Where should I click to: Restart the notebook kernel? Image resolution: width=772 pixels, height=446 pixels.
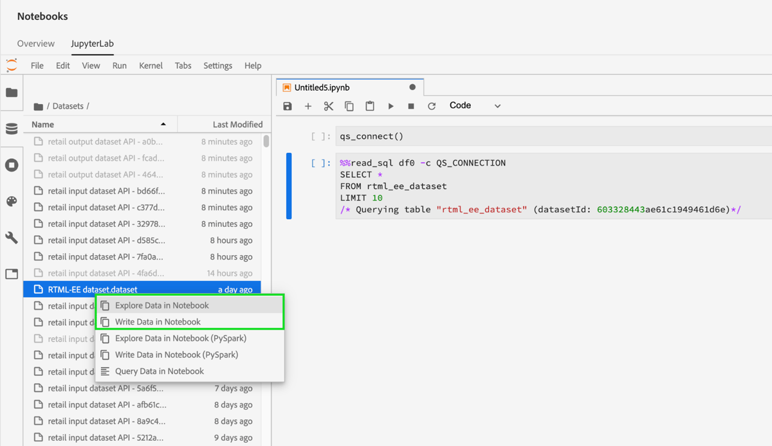[432, 105]
